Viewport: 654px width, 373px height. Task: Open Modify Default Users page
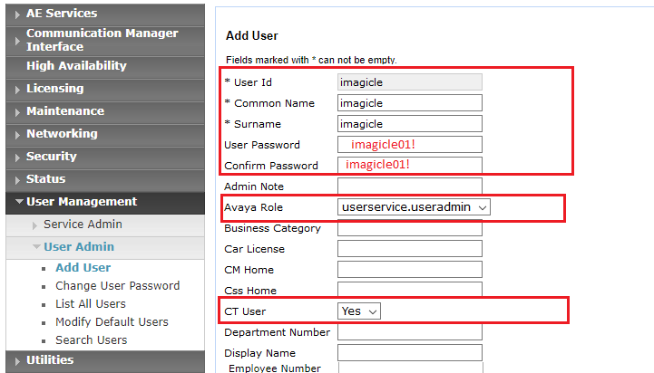click(112, 322)
